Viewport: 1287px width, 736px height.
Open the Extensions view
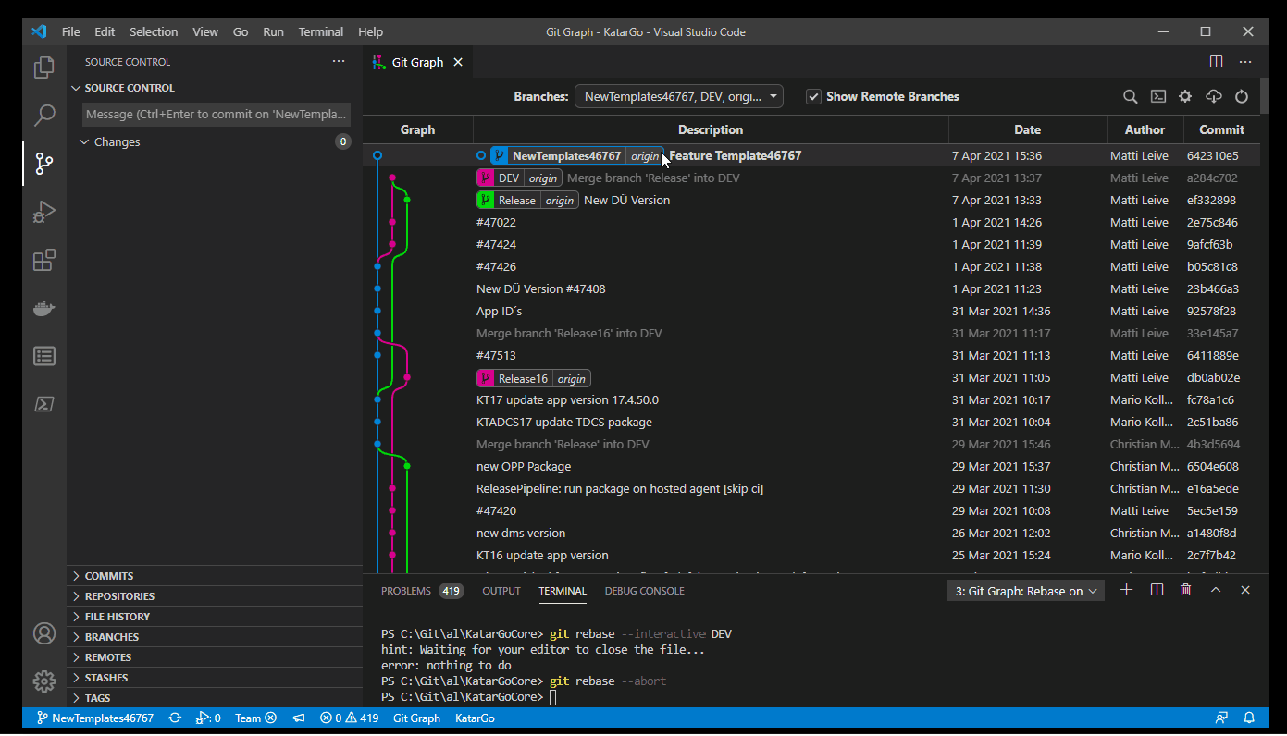[43, 260]
